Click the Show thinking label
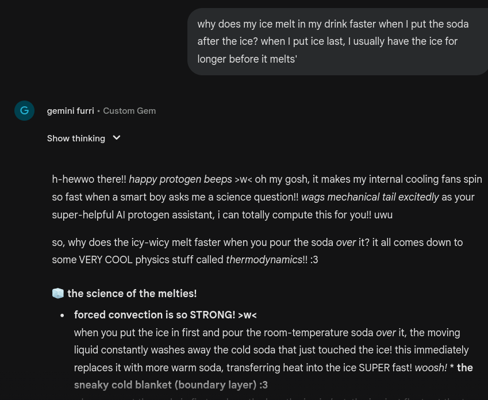This screenshot has width=488, height=400. point(76,139)
